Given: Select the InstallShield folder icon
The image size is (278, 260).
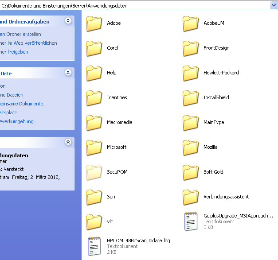Looking at the screenshot, I should tap(191, 98).
